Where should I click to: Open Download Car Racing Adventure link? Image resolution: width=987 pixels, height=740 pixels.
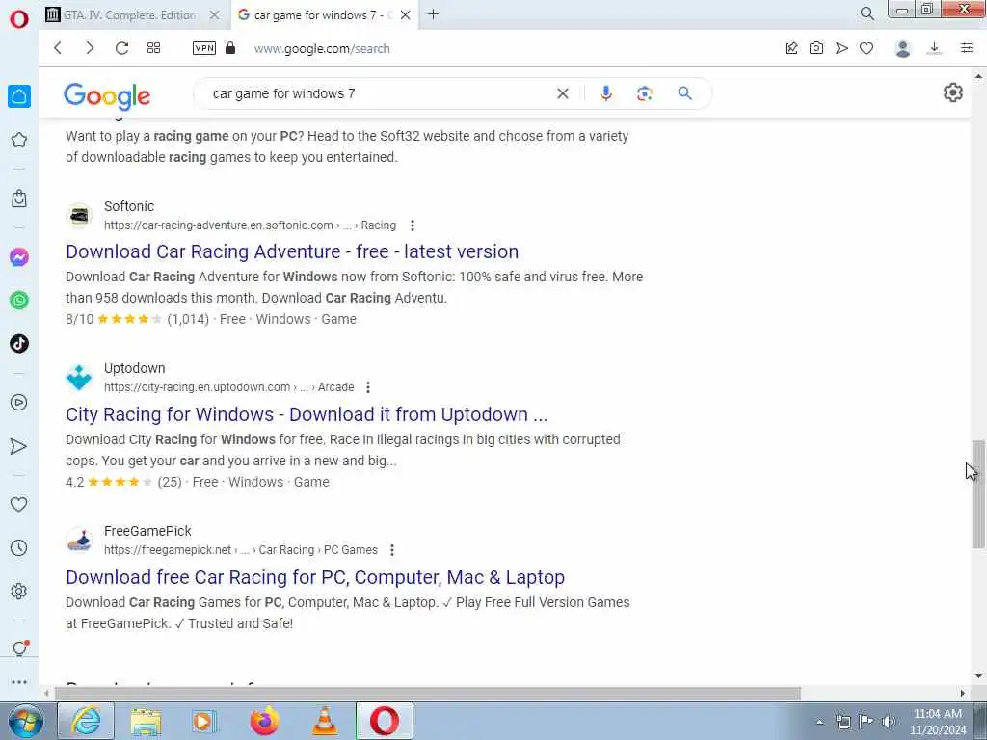[292, 251]
